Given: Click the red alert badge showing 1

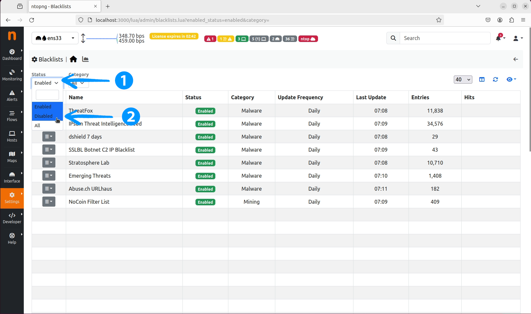Looking at the screenshot, I should pyautogui.click(x=210, y=39).
